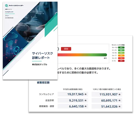Click the サイバーリスクファインダー globe logo icon
This screenshot has height=115, width=135.
[6, 6]
